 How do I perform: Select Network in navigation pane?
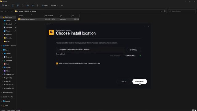(x=7, y=101)
